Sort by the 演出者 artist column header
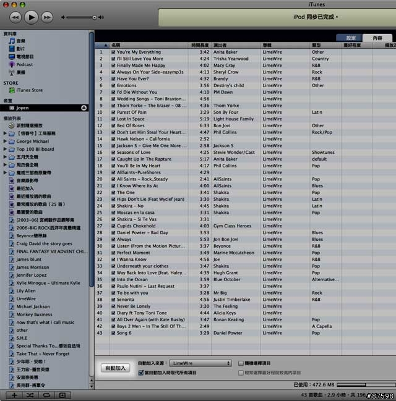The image size is (396, 401). 236,45
